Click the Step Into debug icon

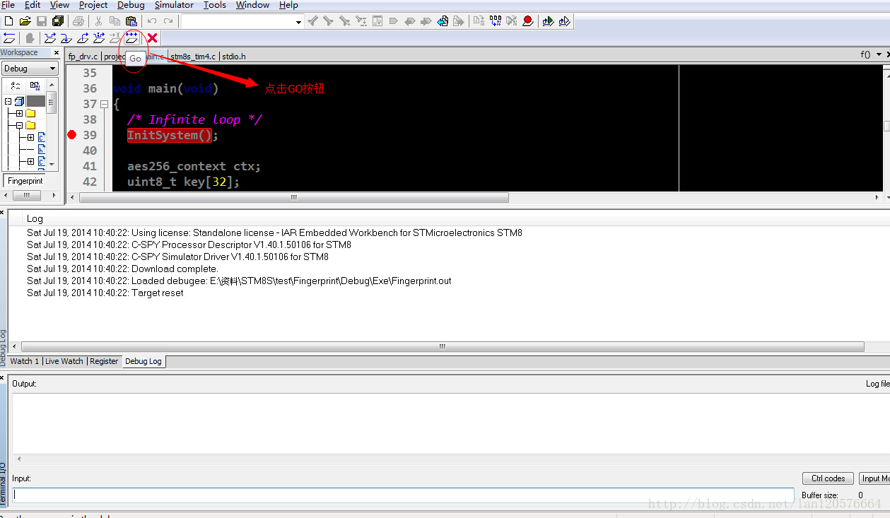pos(66,37)
